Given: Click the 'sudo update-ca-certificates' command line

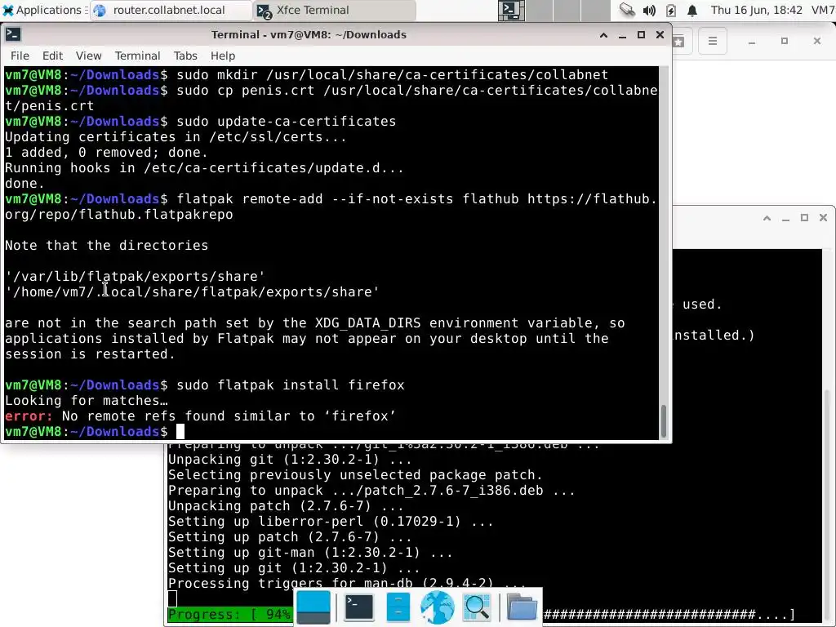Looking at the screenshot, I should [x=201, y=121].
